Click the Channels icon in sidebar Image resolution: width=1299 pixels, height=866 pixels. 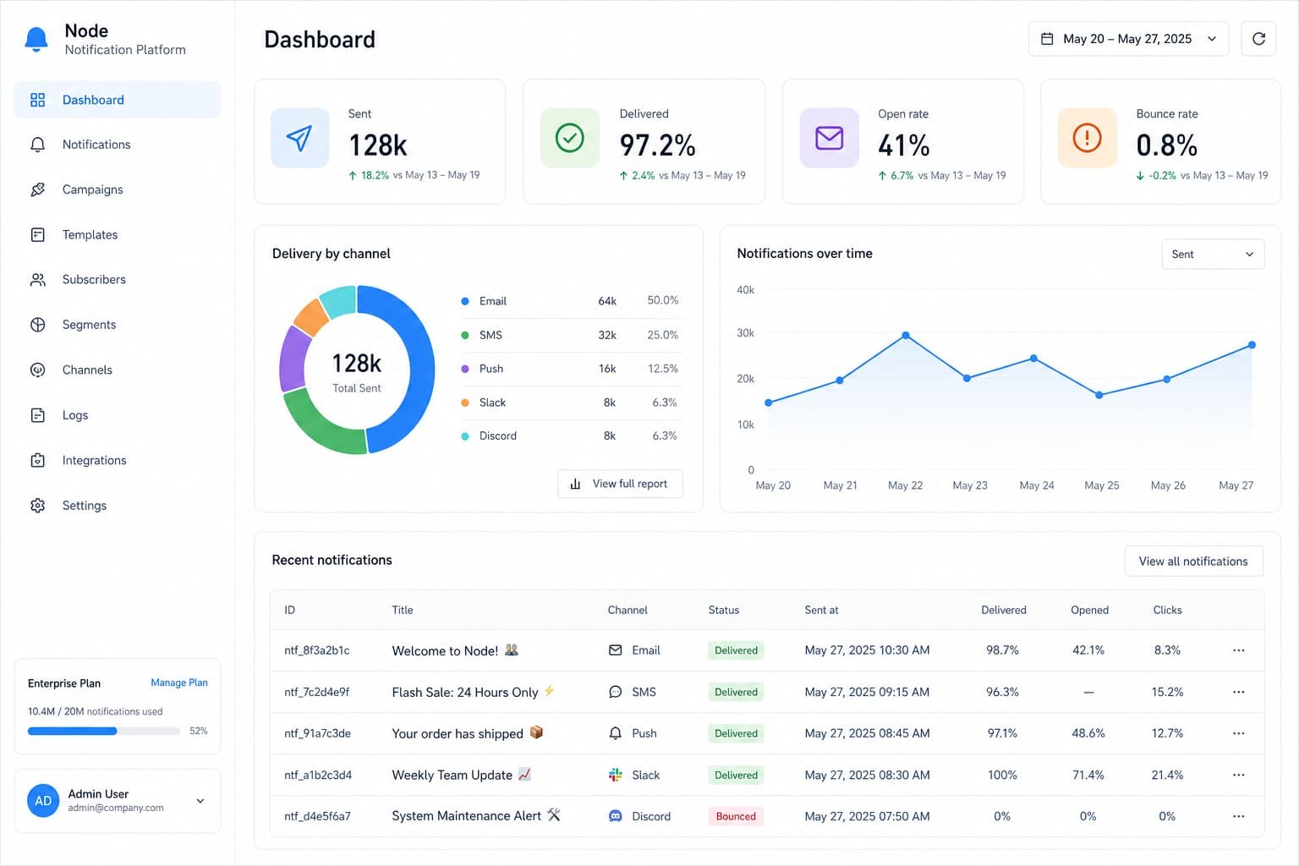tap(37, 370)
